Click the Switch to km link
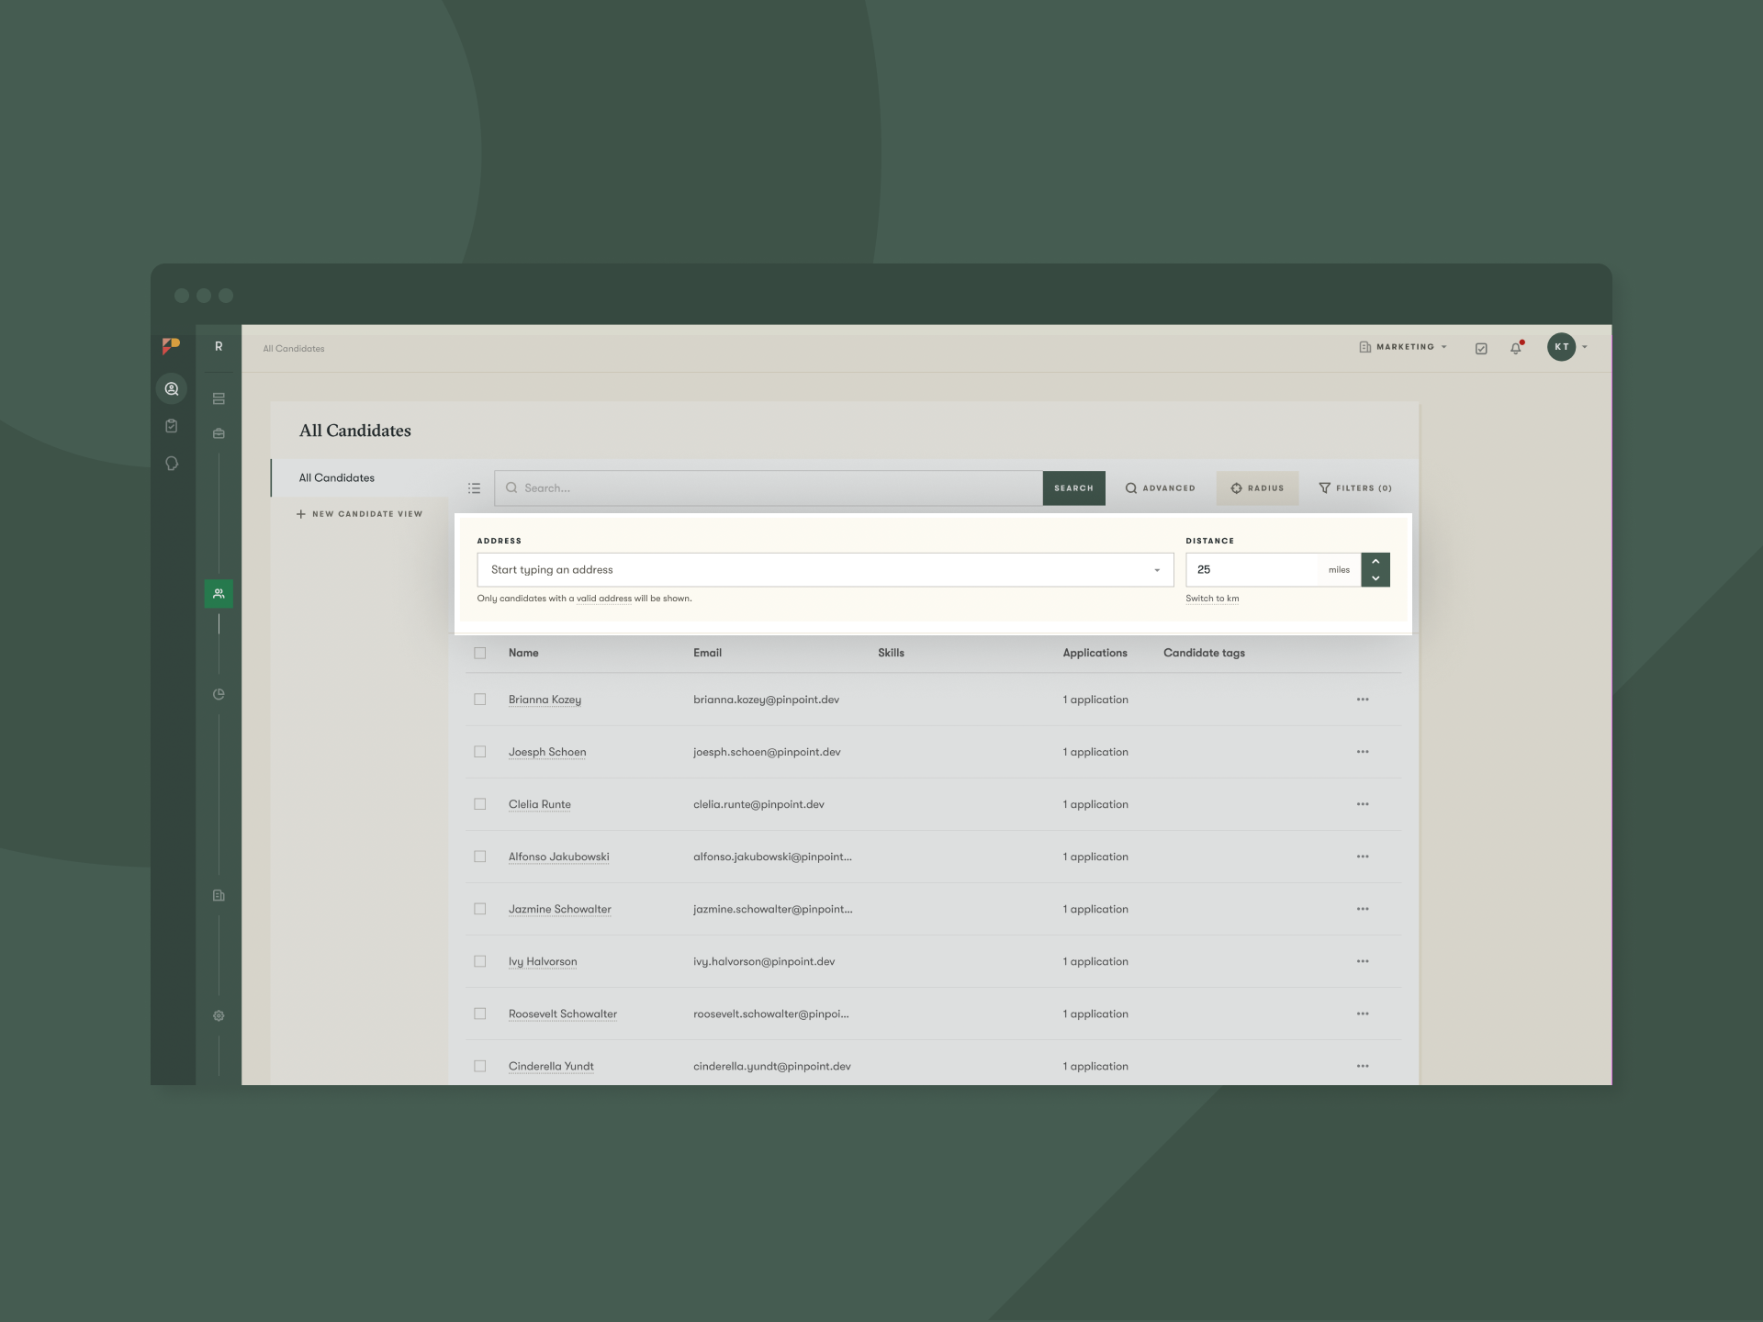Viewport: 1763px width, 1322px height. 1212,599
